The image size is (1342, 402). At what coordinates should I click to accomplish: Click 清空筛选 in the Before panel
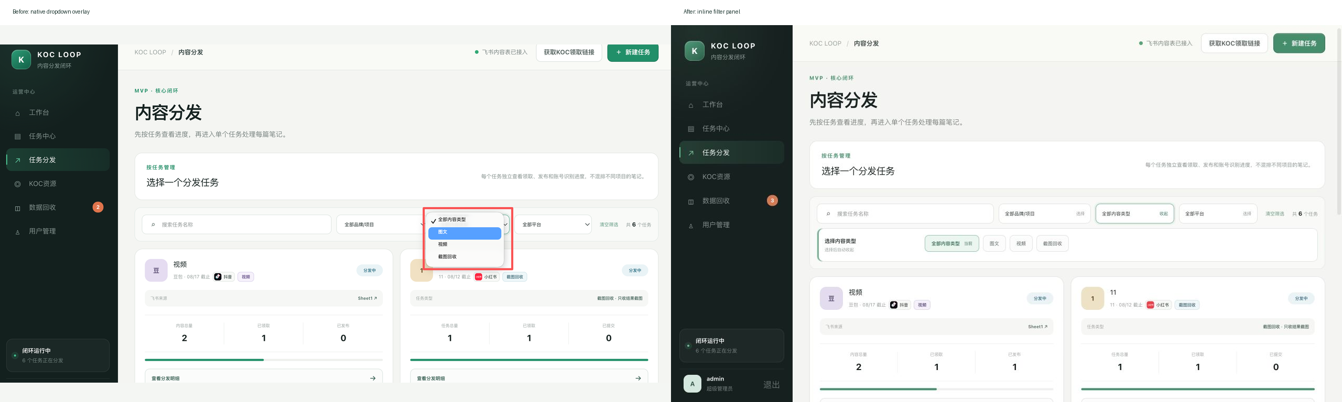(609, 225)
